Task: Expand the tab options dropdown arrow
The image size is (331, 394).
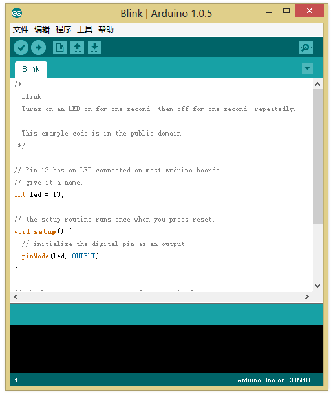Action: (307, 68)
